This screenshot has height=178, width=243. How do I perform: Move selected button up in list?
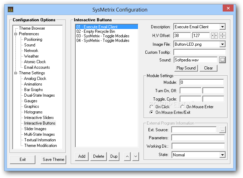pos(127,156)
